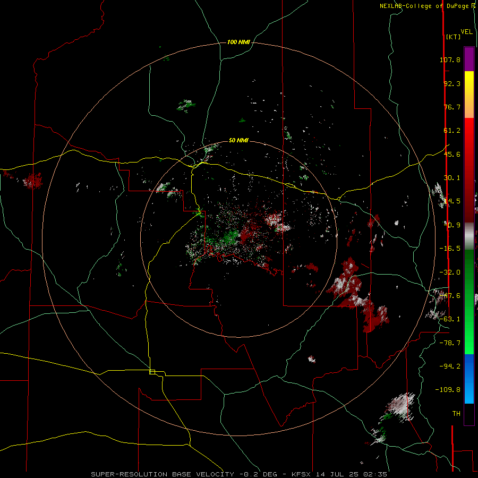Click the 92.3 scale value
Viewport: 478px width, 478px height.
(x=452, y=83)
